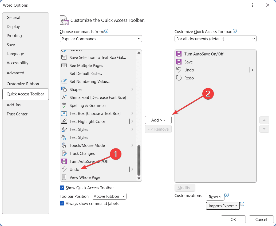Expand the Toolbar Position Above Ribbon dropdown
This screenshot has height=226, width=276.
109,196
